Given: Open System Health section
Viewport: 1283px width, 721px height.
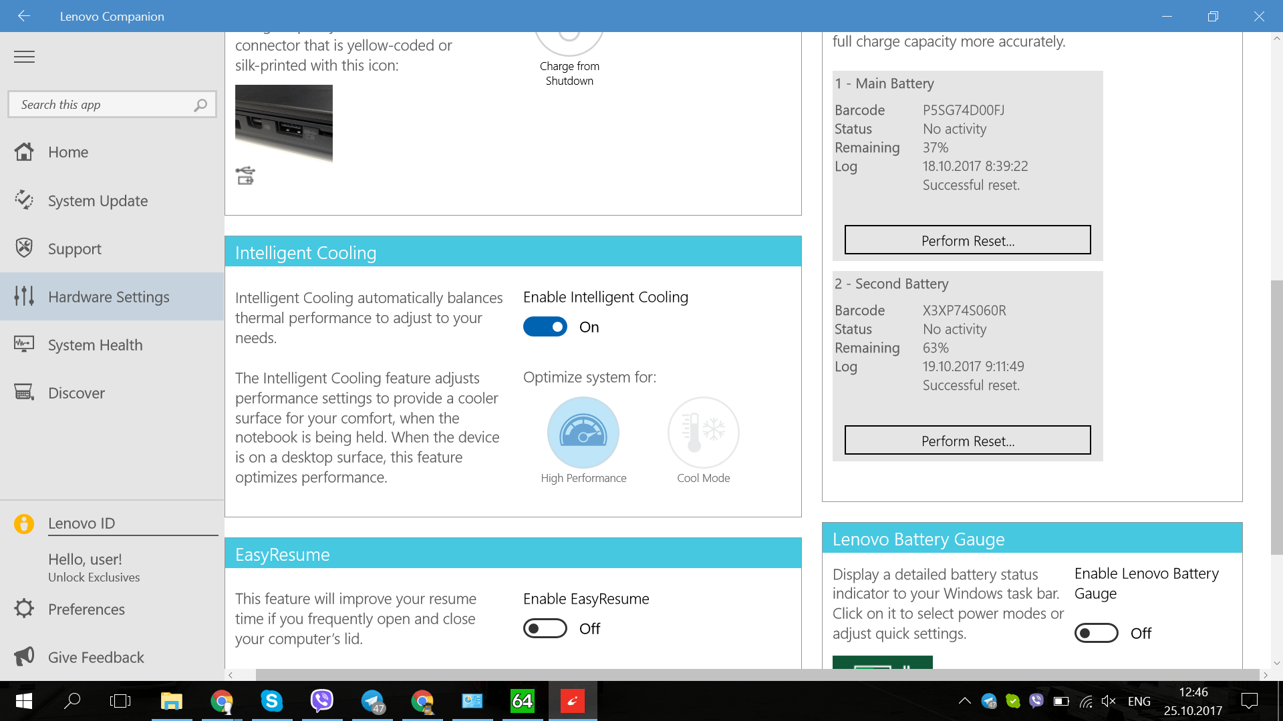Looking at the screenshot, I should [x=95, y=345].
